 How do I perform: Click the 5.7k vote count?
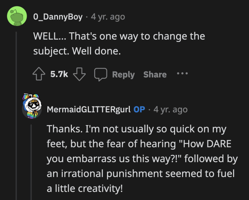tap(59, 74)
